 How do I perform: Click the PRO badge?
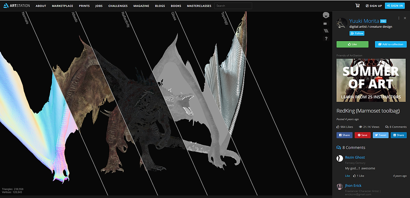click(383, 21)
